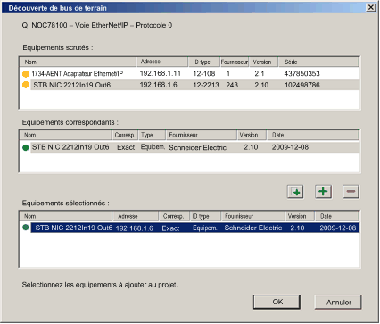This screenshot has height=324, width=380.
Task: Click Version header in matching devices list
Action: [252, 135]
